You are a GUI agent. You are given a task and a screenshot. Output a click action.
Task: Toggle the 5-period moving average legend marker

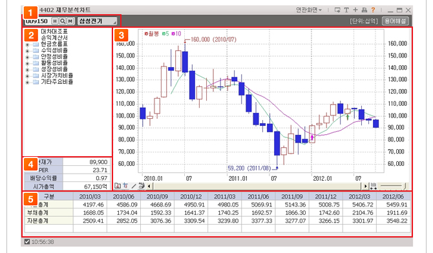tap(164, 34)
